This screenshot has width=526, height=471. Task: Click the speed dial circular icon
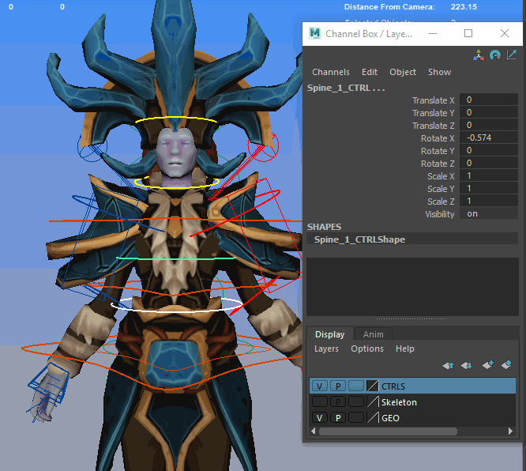pos(494,55)
